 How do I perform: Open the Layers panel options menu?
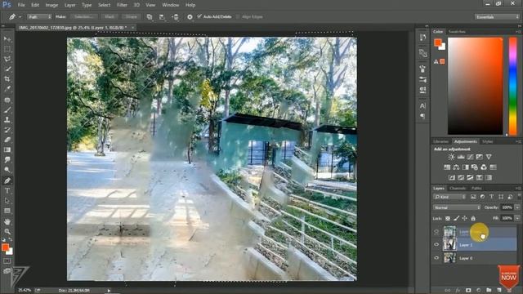(x=519, y=189)
